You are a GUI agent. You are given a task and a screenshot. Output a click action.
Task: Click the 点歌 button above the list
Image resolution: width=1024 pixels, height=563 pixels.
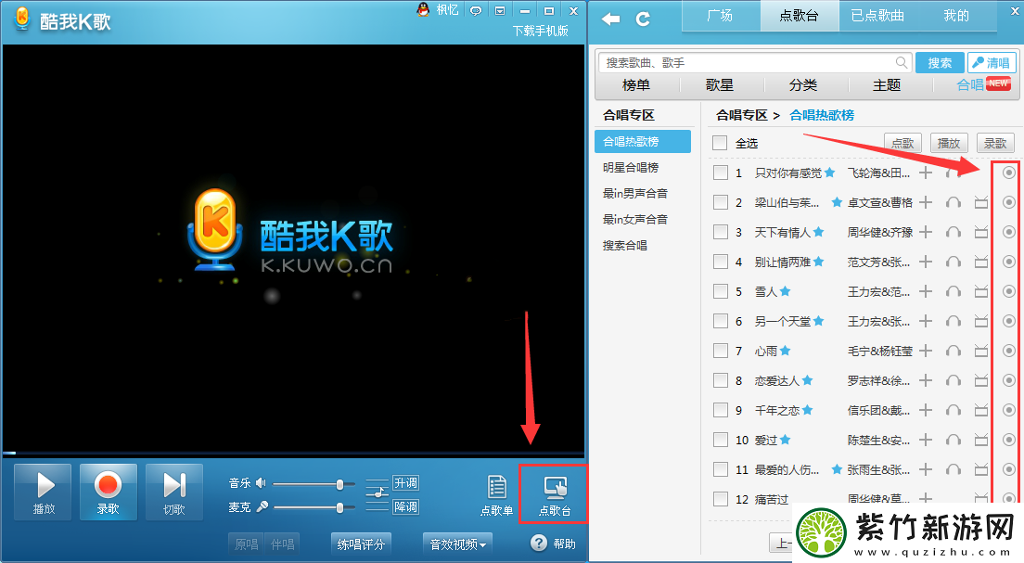pos(902,143)
